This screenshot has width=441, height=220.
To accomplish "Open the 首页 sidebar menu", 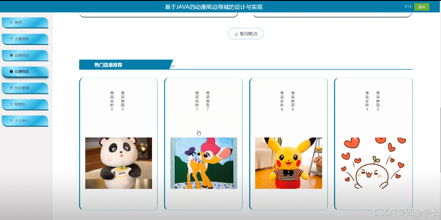I will 25,23.
